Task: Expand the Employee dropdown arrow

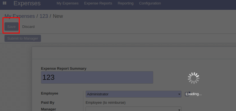Action: click(x=179, y=94)
